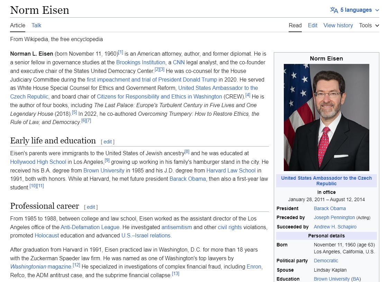Screen dimensions: 388x282
Task: Open Barack Obama link in Early life paragraph
Action: (x=188, y=179)
